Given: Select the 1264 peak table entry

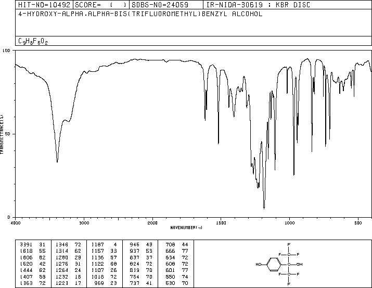Looking at the screenshot, I should point(68,270).
